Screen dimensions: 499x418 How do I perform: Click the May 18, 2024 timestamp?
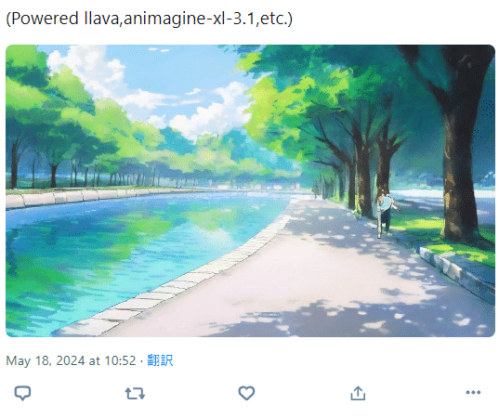tap(71, 360)
